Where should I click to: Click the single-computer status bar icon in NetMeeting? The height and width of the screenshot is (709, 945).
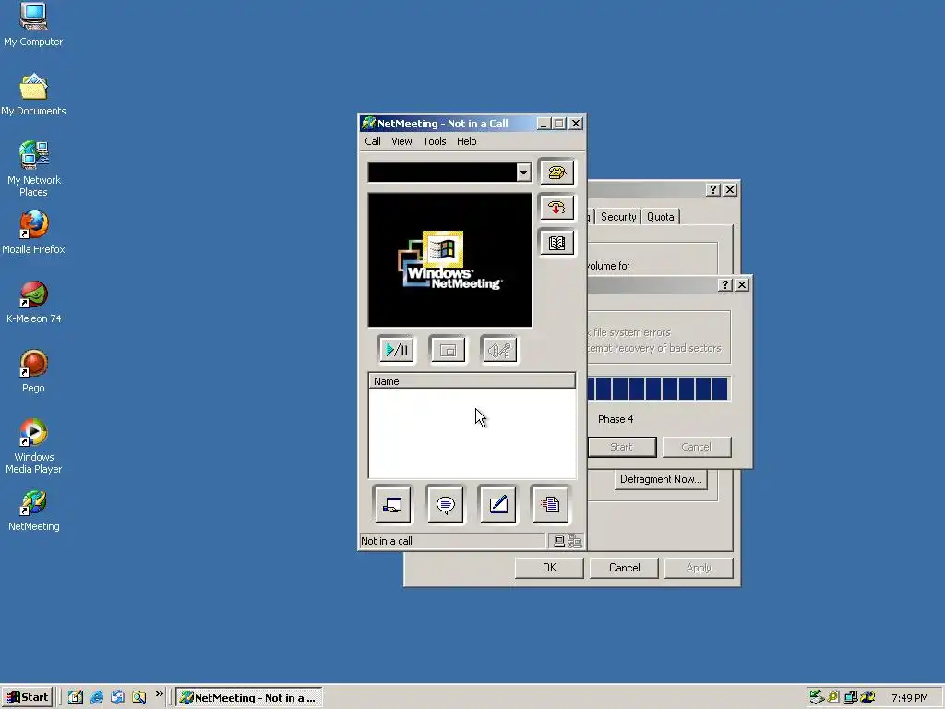point(559,541)
